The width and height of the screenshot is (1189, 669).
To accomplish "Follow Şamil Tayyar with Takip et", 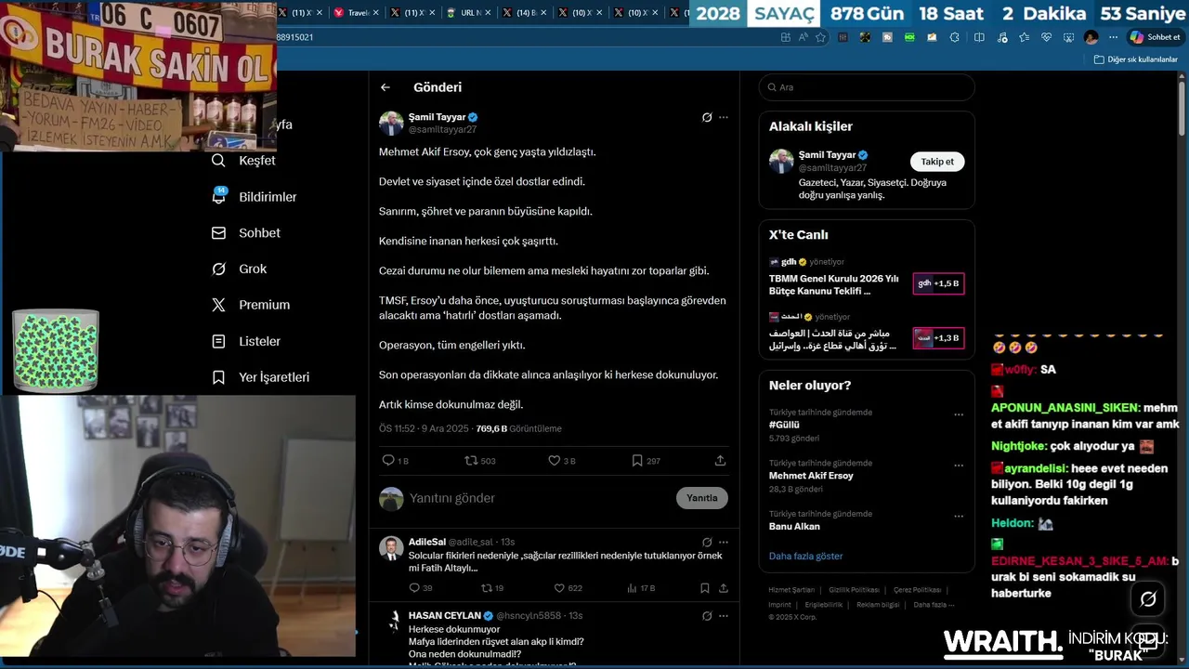I will (x=937, y=162).
